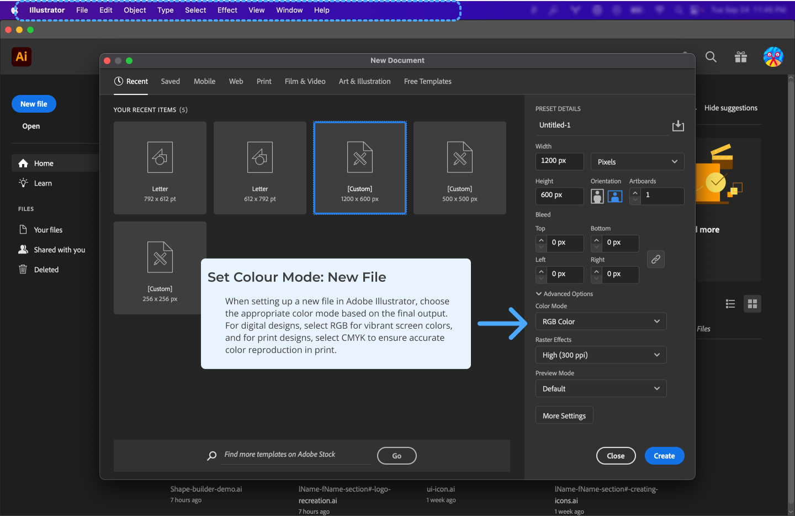Click the Illustrator Ai logo
Image resolution: width=795 pixels, height=516 pixels.
coord(22,57)
